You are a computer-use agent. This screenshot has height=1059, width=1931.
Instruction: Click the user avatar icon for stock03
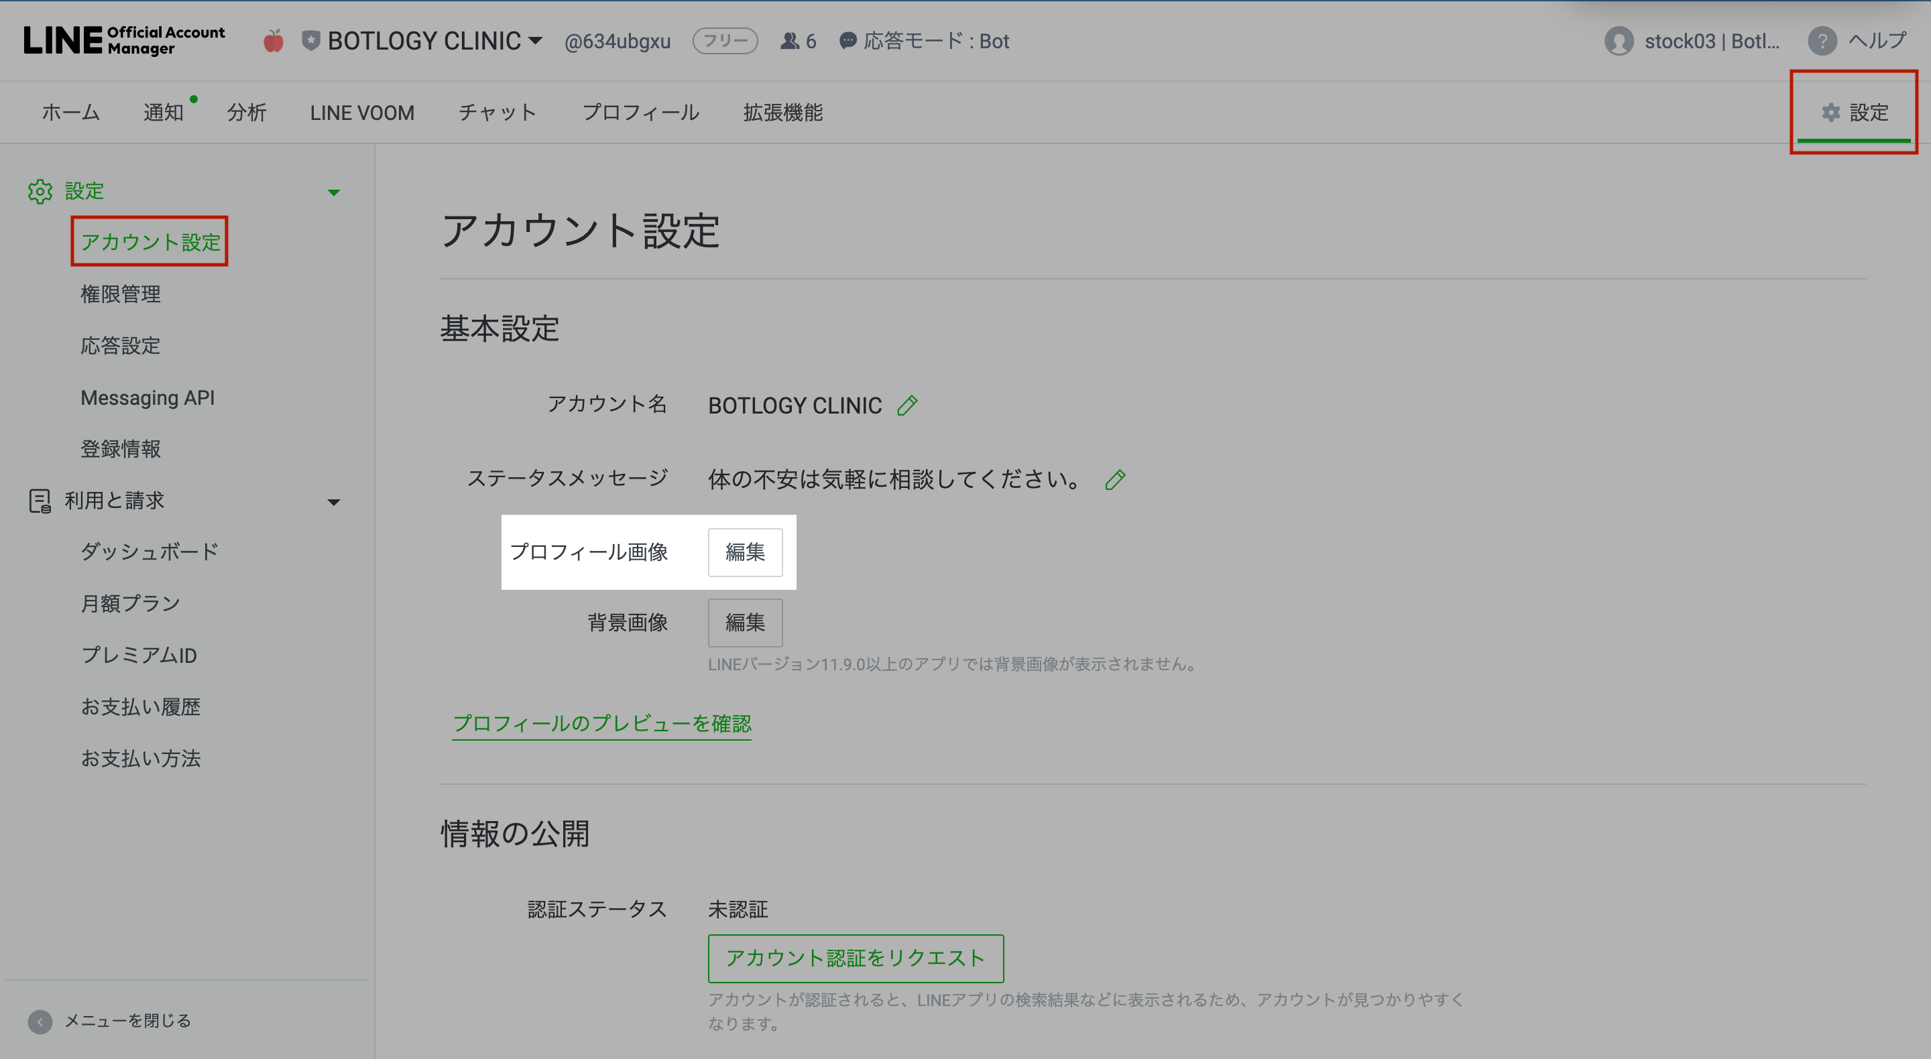pyautogui.click(x=1619, y=42)
